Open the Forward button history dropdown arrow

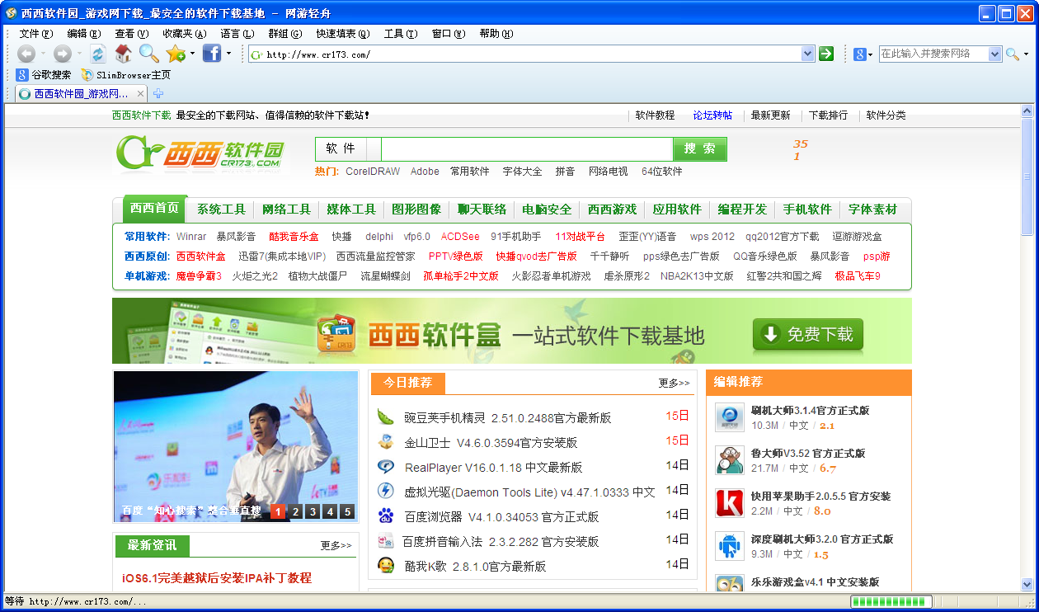coord(79,54)
